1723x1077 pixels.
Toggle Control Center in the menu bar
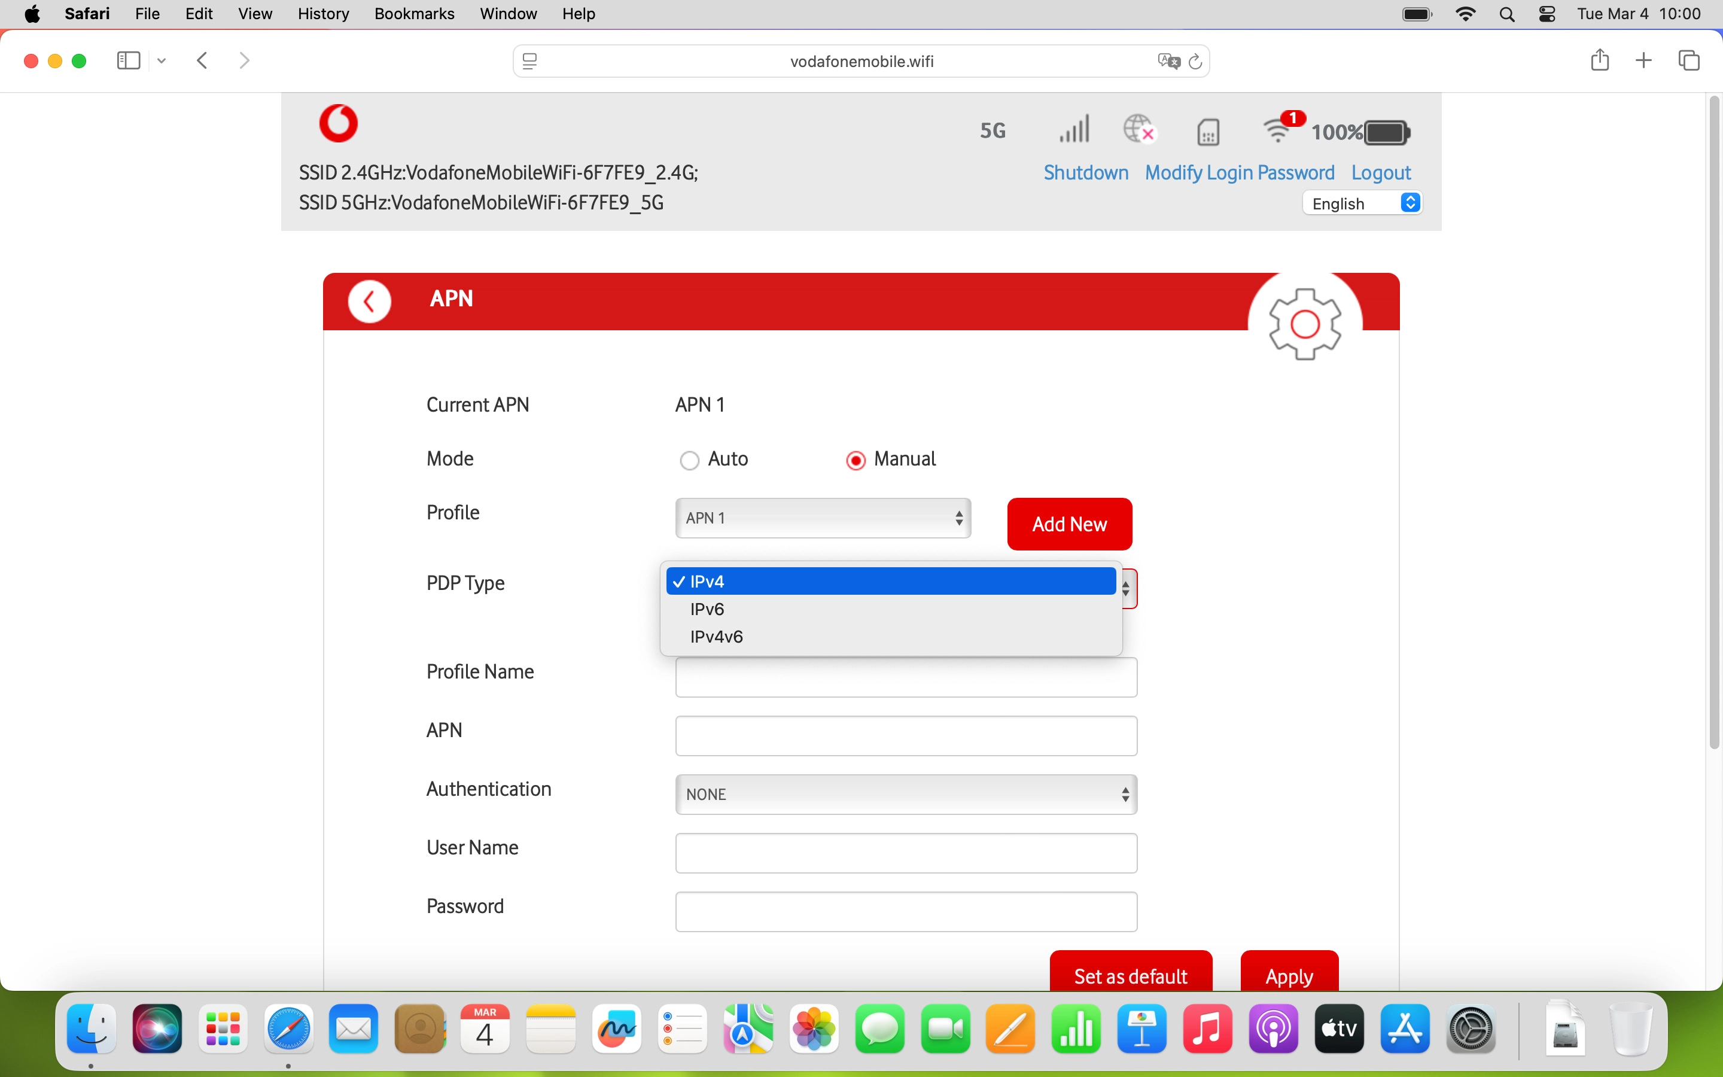tap(1548, 14)
